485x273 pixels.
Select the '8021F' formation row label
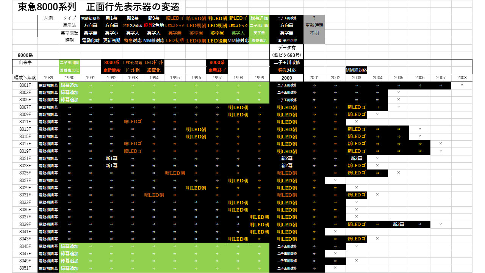pos(25,158)
